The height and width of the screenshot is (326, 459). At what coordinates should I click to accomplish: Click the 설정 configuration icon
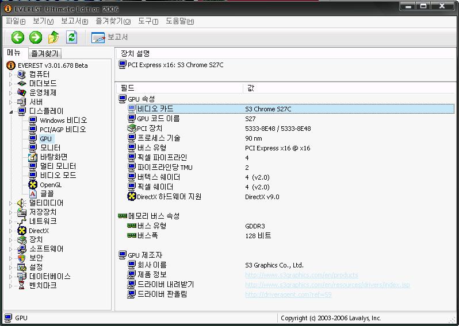click(x=21, y=267)
